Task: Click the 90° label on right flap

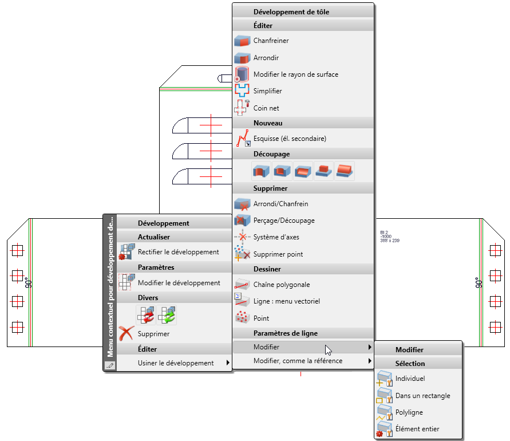Action: coord(479,282)
